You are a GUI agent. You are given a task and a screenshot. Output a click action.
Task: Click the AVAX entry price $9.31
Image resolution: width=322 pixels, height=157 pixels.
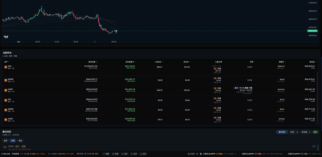[x=160, y=120]
